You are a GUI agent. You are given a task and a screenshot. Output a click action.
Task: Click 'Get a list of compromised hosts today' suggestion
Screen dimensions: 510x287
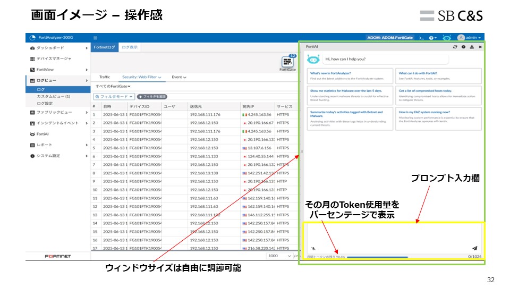click(439, 93)
